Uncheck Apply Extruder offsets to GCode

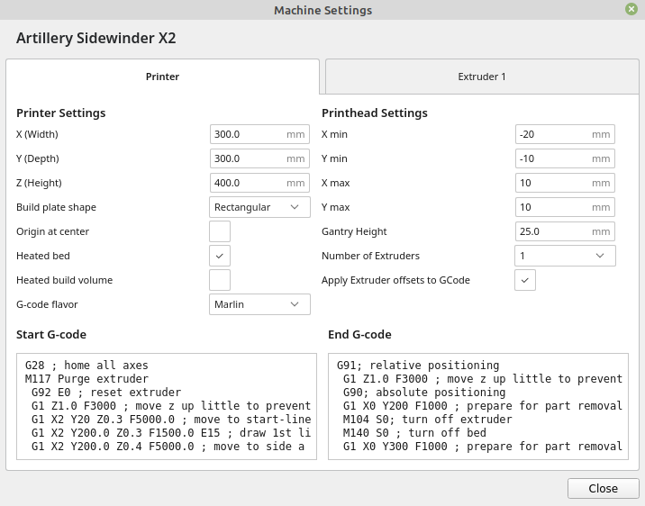525,280
